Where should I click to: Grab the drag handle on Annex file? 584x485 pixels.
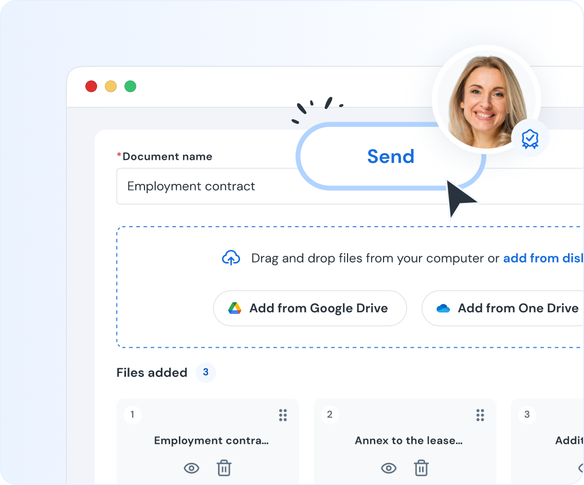click(480, 415)
